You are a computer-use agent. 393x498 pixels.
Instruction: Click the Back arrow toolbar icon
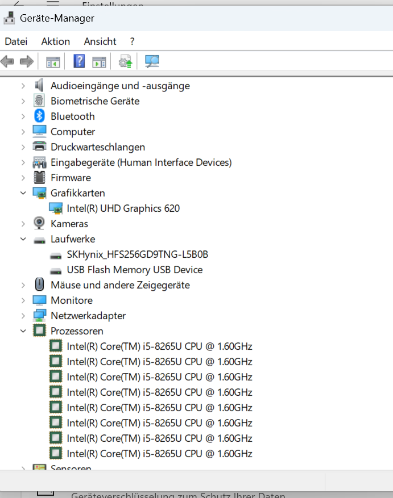coord(7,61)
